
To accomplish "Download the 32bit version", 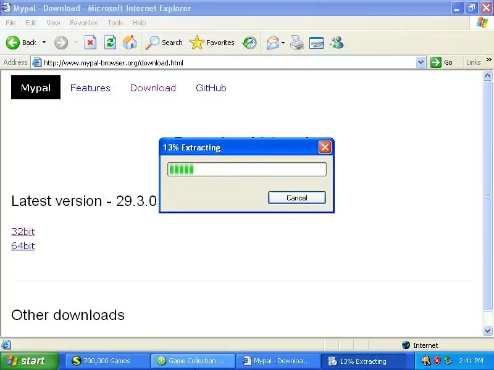I will [23, 232].
